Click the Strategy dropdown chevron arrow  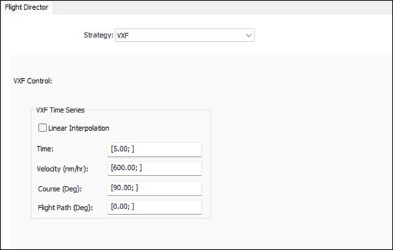249,35
